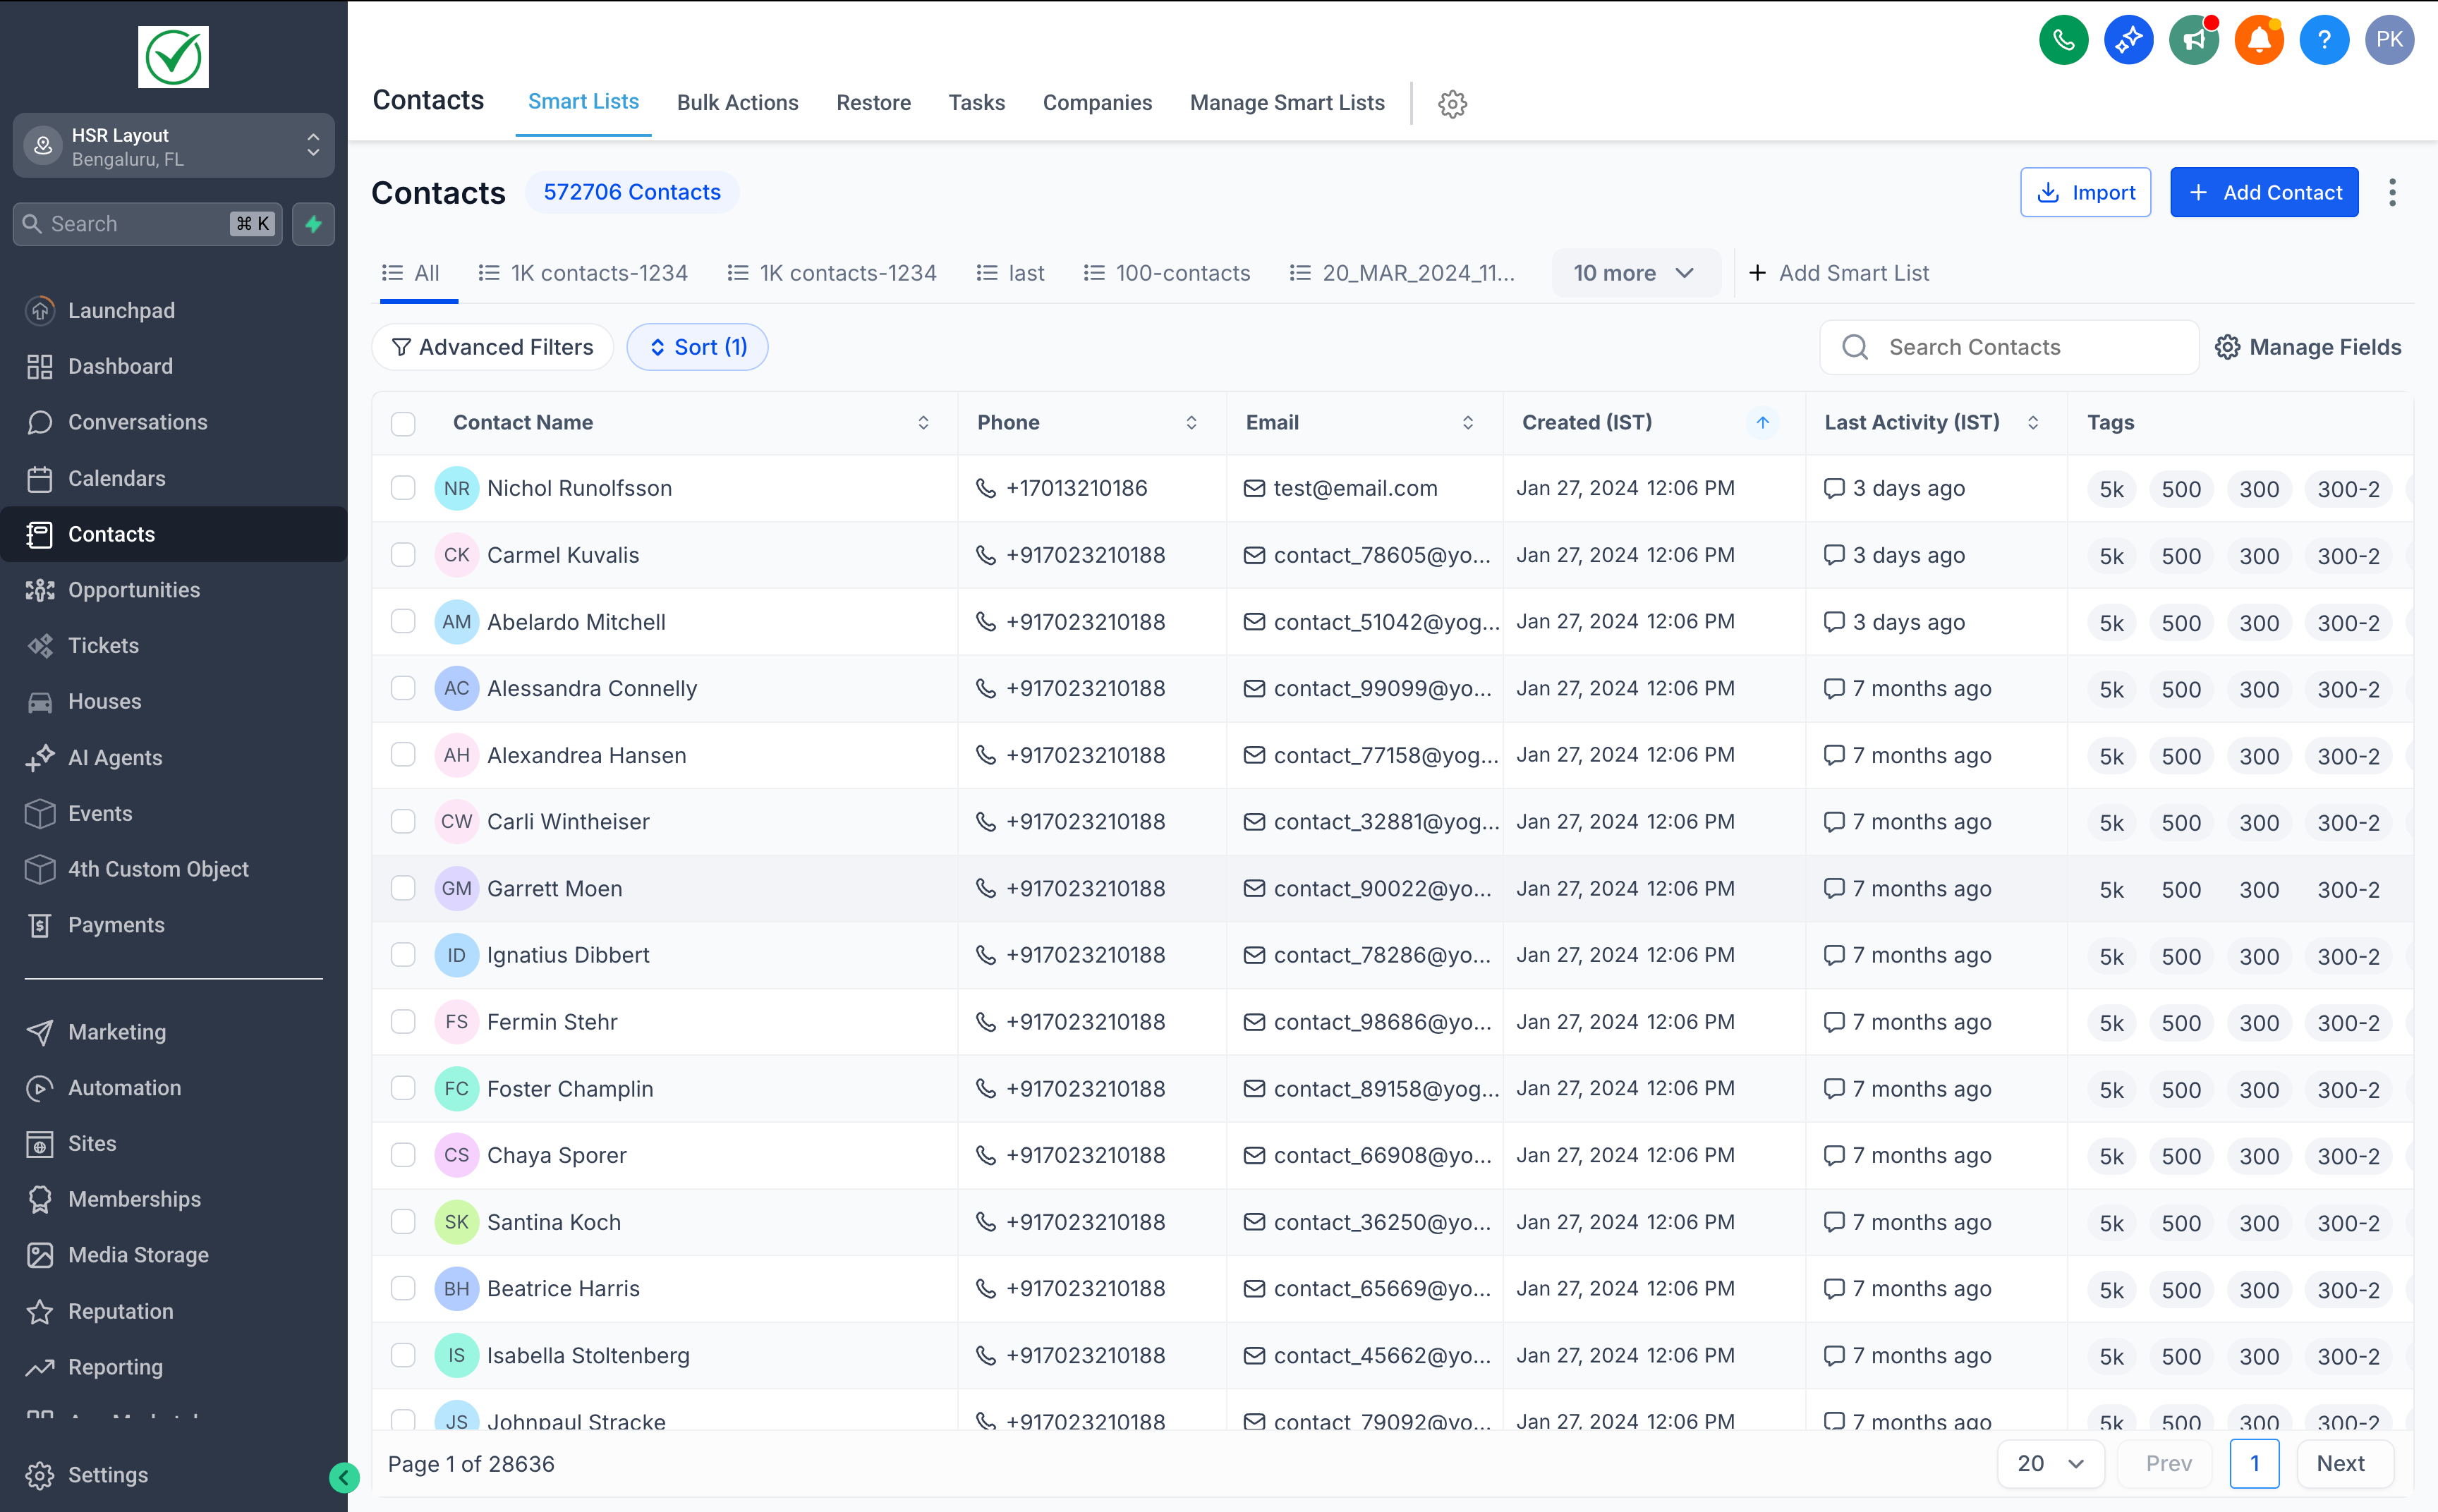The width and height of the screenshot is (2438, 1512).
Task: Click the megaphone announcements icon
Action: (x=2193, y=39)
